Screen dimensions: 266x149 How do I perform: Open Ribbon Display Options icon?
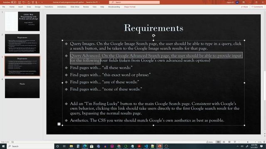point(244,2)
